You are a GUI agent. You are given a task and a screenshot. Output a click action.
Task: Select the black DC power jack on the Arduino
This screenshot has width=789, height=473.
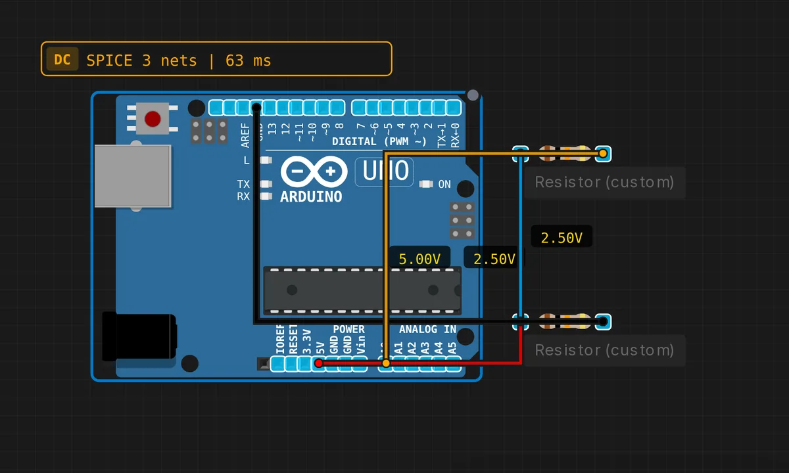[x=139, y=337]
